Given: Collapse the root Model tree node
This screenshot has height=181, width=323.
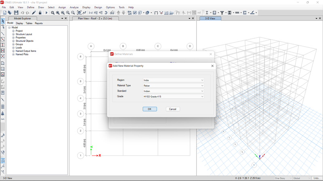Looking at the screenshot, I should [9, 27].
